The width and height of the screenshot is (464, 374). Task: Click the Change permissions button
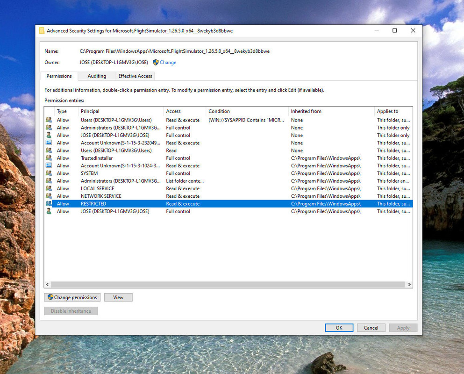click(72, 297)
